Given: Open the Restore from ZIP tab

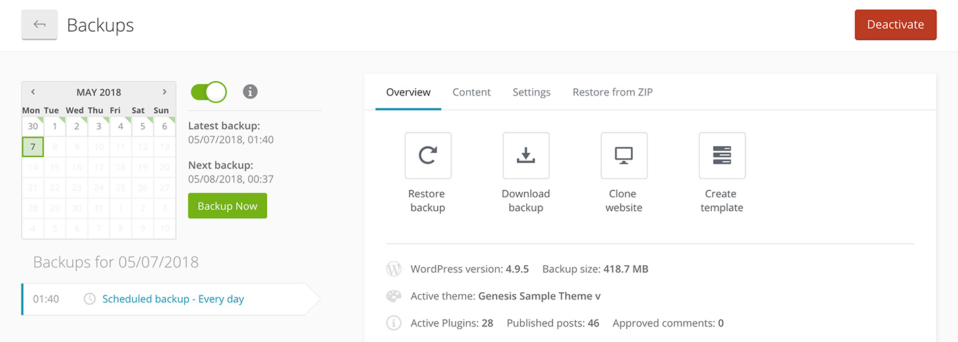Looking at the screenshot, I should pyautogui.click(x=612, y=92).
